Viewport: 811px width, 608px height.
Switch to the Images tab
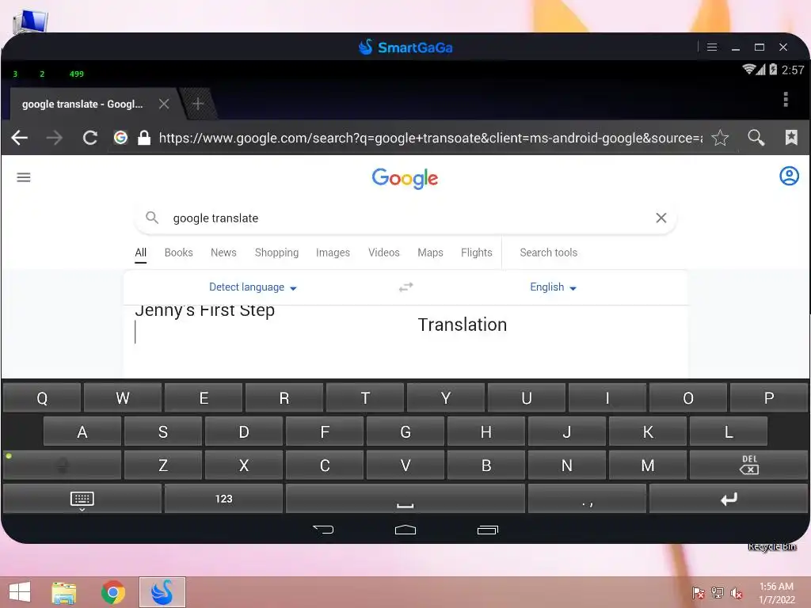[x=333, y=253]
